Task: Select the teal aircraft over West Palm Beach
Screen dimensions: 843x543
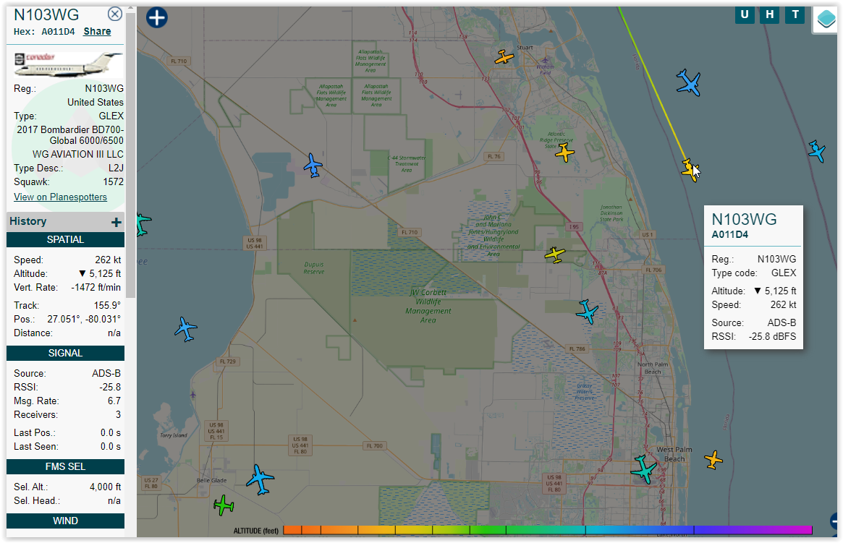Action: (x=643, y=469)
